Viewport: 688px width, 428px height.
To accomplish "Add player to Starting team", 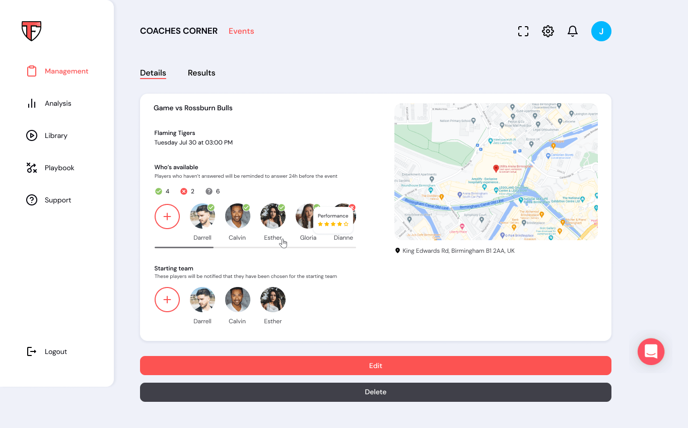I will pos(167,300).
